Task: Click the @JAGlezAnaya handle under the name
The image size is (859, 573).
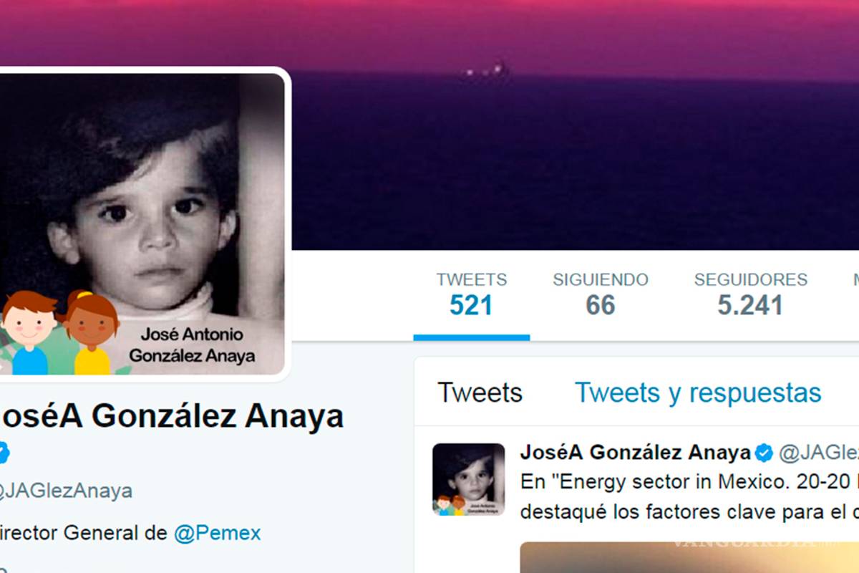Action: (67, 491)
